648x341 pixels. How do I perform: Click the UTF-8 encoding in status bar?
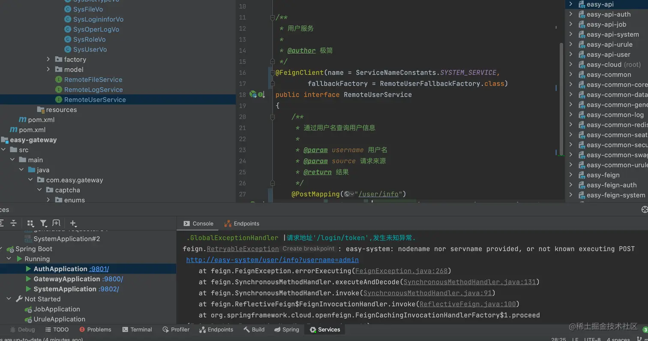tap(592, 339)
